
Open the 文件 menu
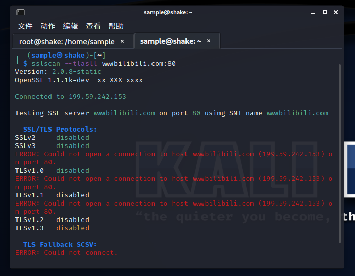tap(25, 26)
